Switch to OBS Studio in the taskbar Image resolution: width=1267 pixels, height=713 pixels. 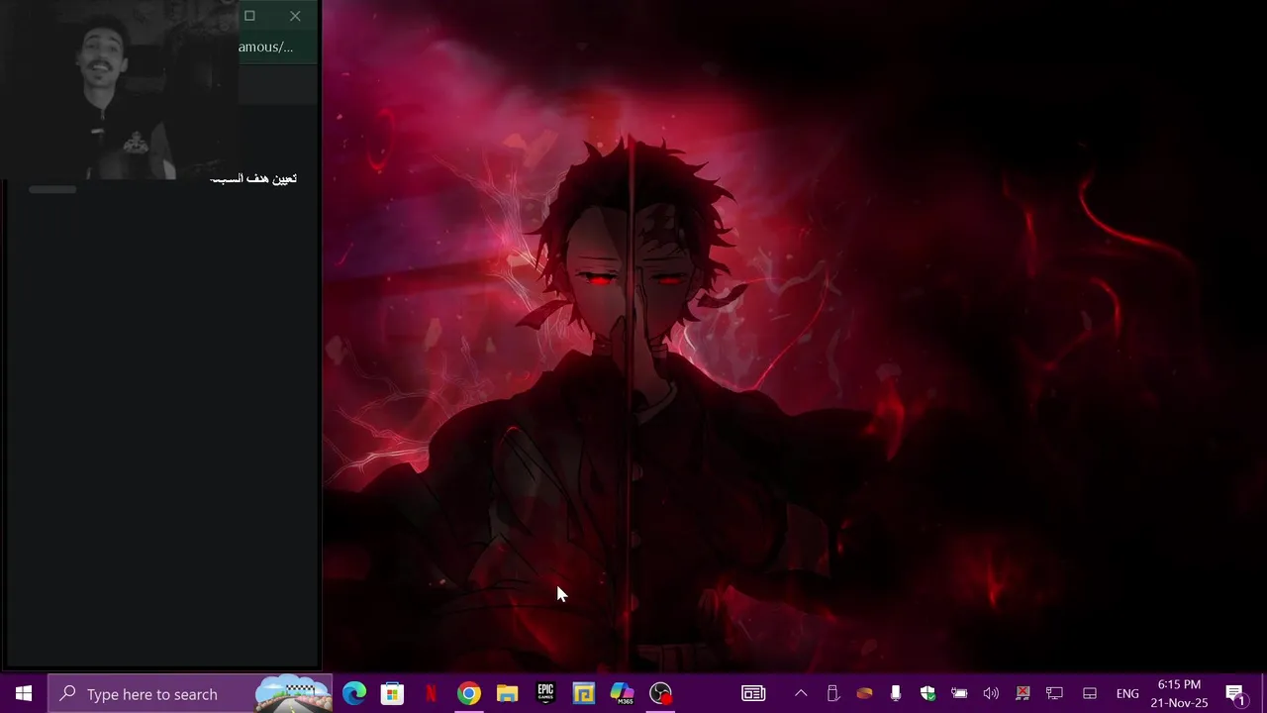coord(660,694)
